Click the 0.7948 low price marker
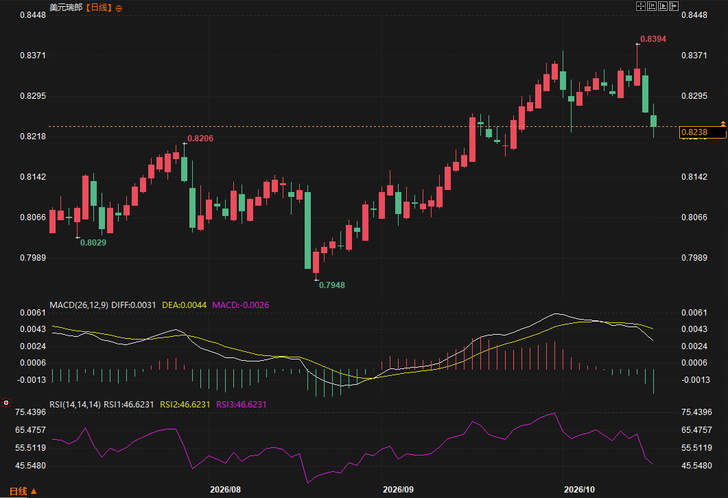The image size is (728, 498). pos(332,285)
